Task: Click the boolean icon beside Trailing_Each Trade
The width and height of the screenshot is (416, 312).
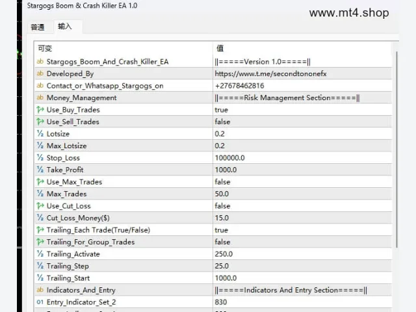Action: [x=40, y=229]
